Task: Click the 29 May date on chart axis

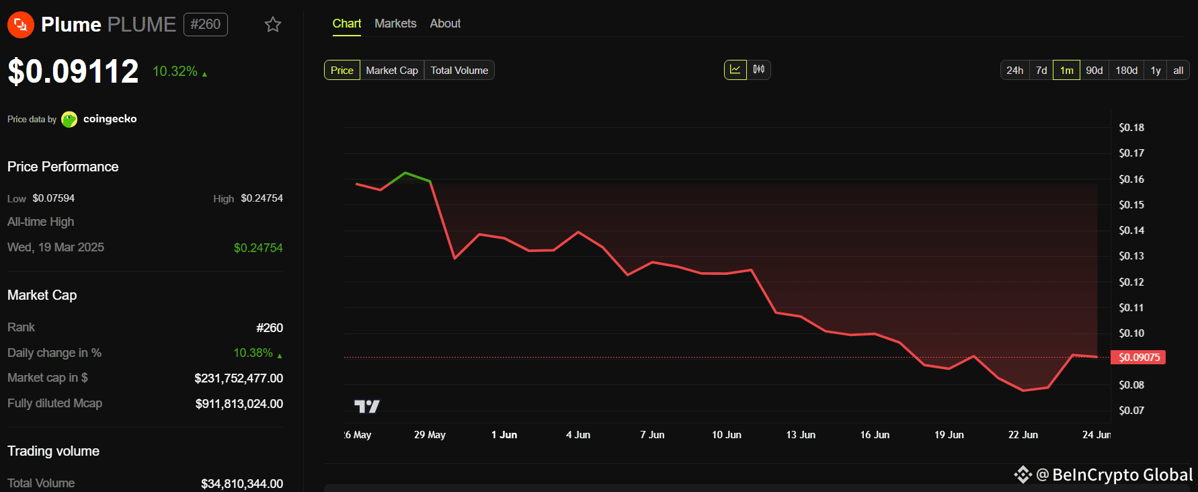Action: click(430, 435)
